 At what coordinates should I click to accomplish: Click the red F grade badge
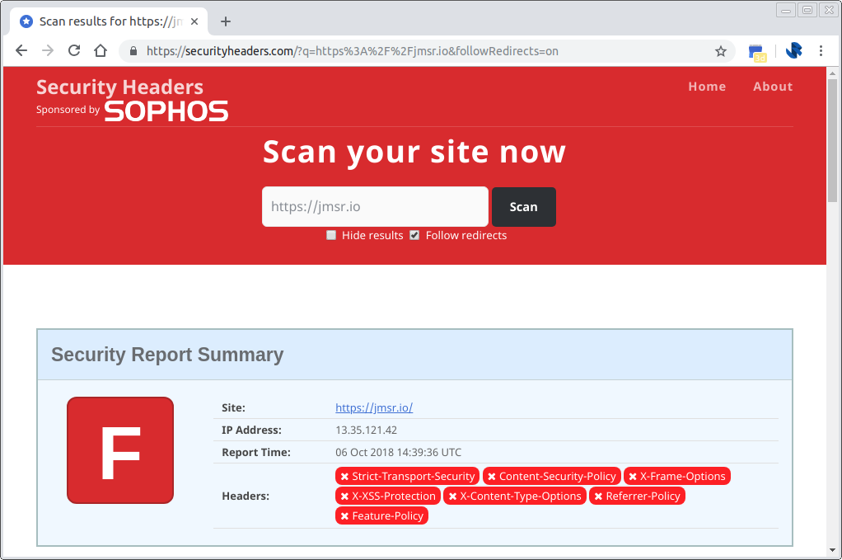(120, 450)
